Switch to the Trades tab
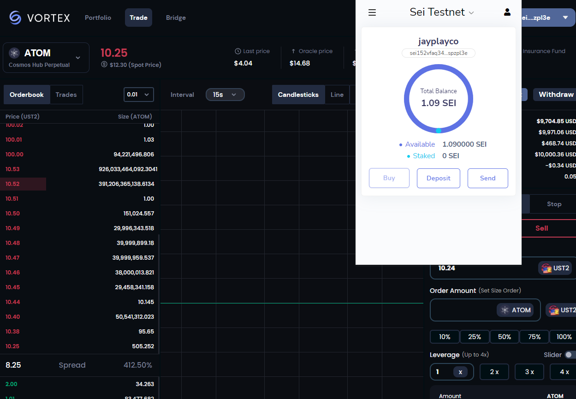This screenshot has width=576, height=399. point(66,95)
